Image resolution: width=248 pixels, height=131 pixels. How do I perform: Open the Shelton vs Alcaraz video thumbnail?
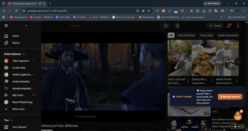[189, 124]
